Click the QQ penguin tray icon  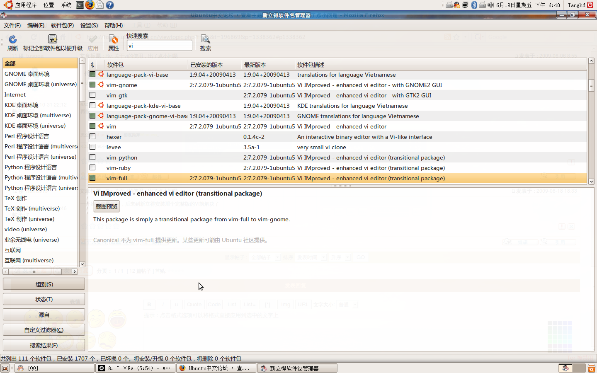point(457,5)
